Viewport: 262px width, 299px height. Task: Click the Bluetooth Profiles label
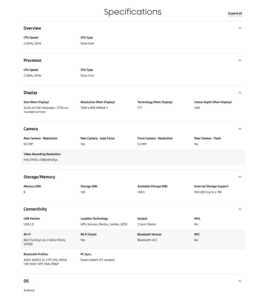coord(36,254)
